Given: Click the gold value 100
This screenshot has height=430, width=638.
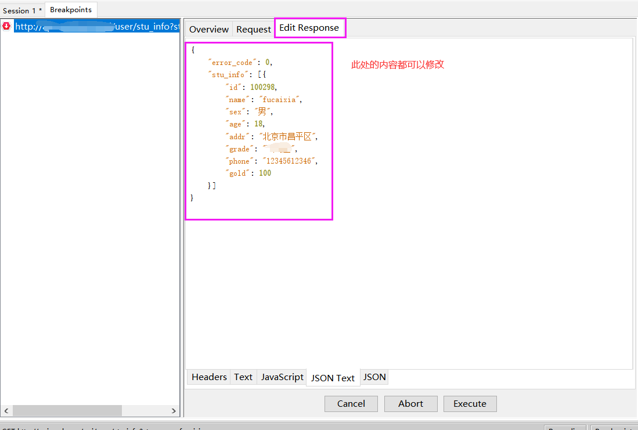Looking at the screenshot, I should (265, 174).
